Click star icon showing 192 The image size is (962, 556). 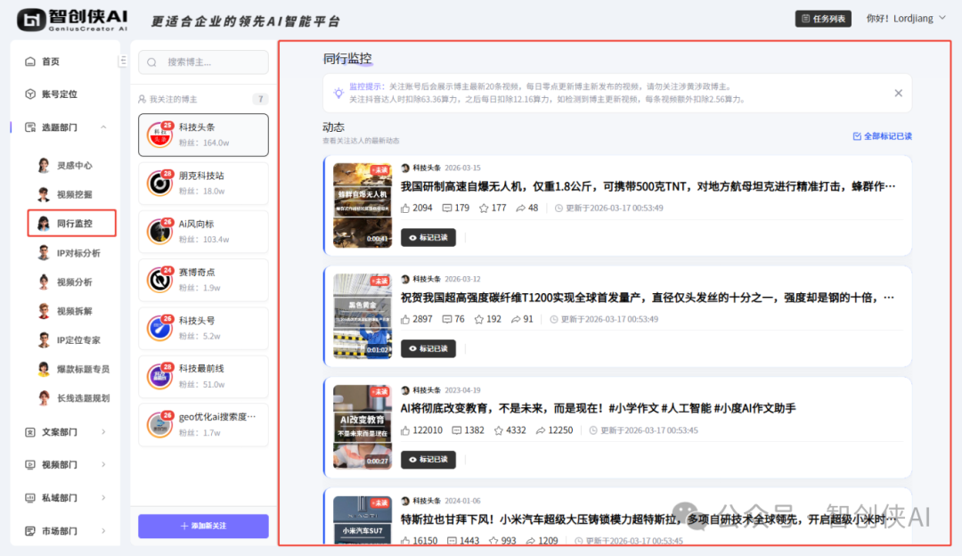coord(478,319)
